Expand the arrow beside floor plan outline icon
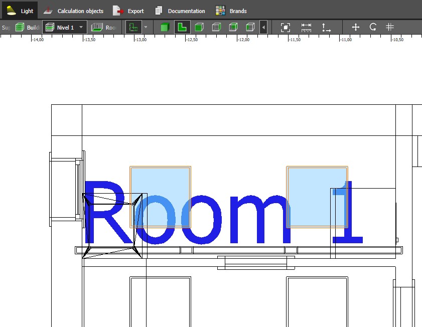422x327 pixels. [146, 28]
